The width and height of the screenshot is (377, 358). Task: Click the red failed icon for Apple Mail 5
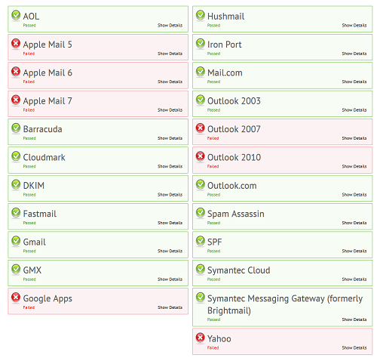pos(16,43)
